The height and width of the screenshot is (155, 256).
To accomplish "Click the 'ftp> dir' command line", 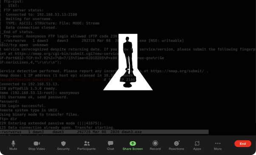I will (9, 119).
